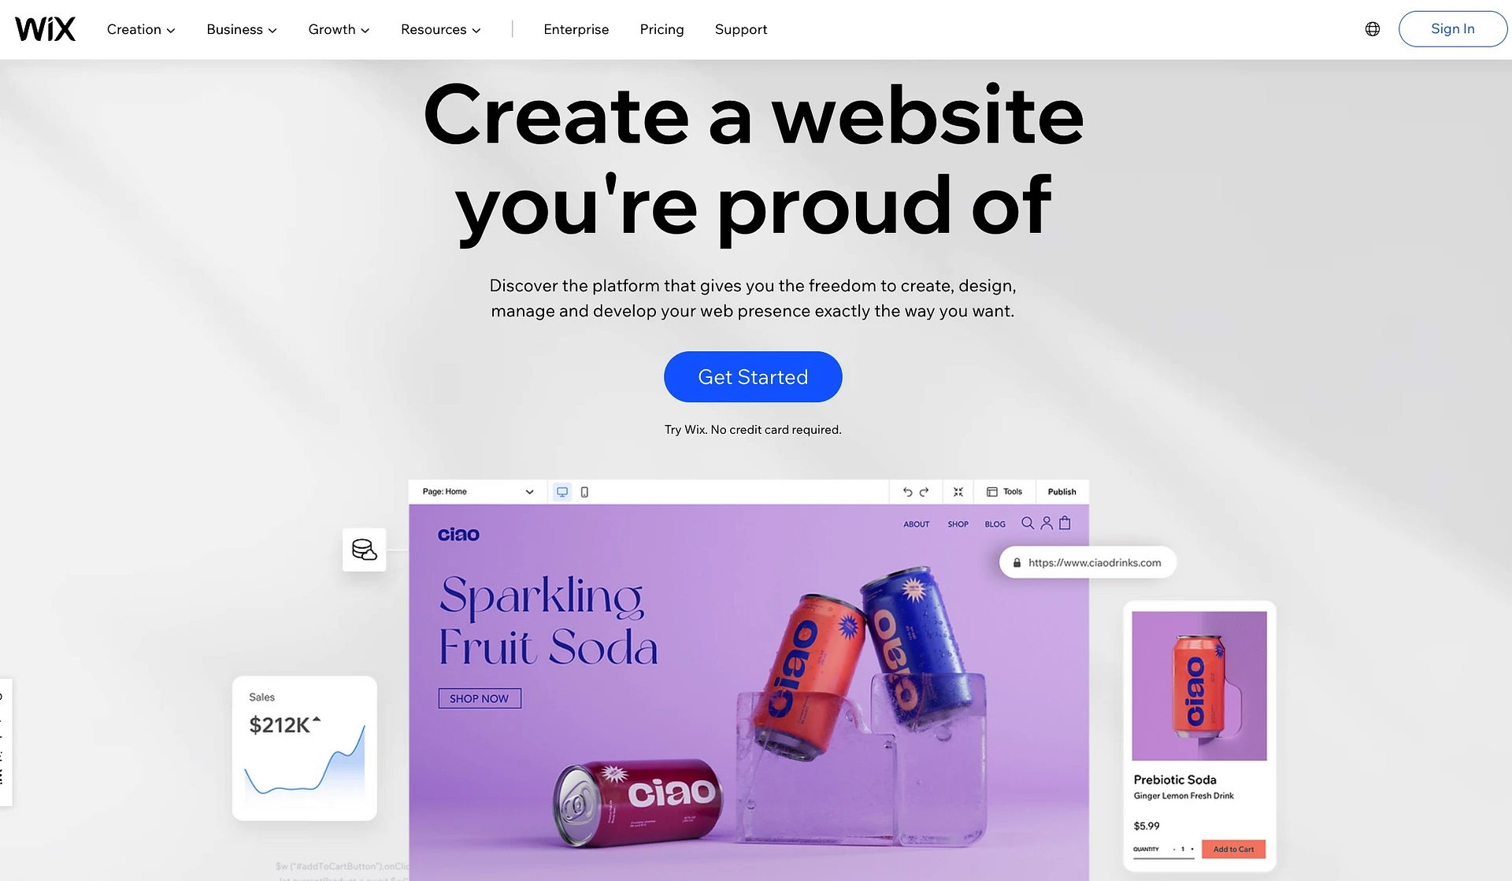Toggle mobile preview mode icon
Viewport: 1512px width, 881px height.
point(584,492)
